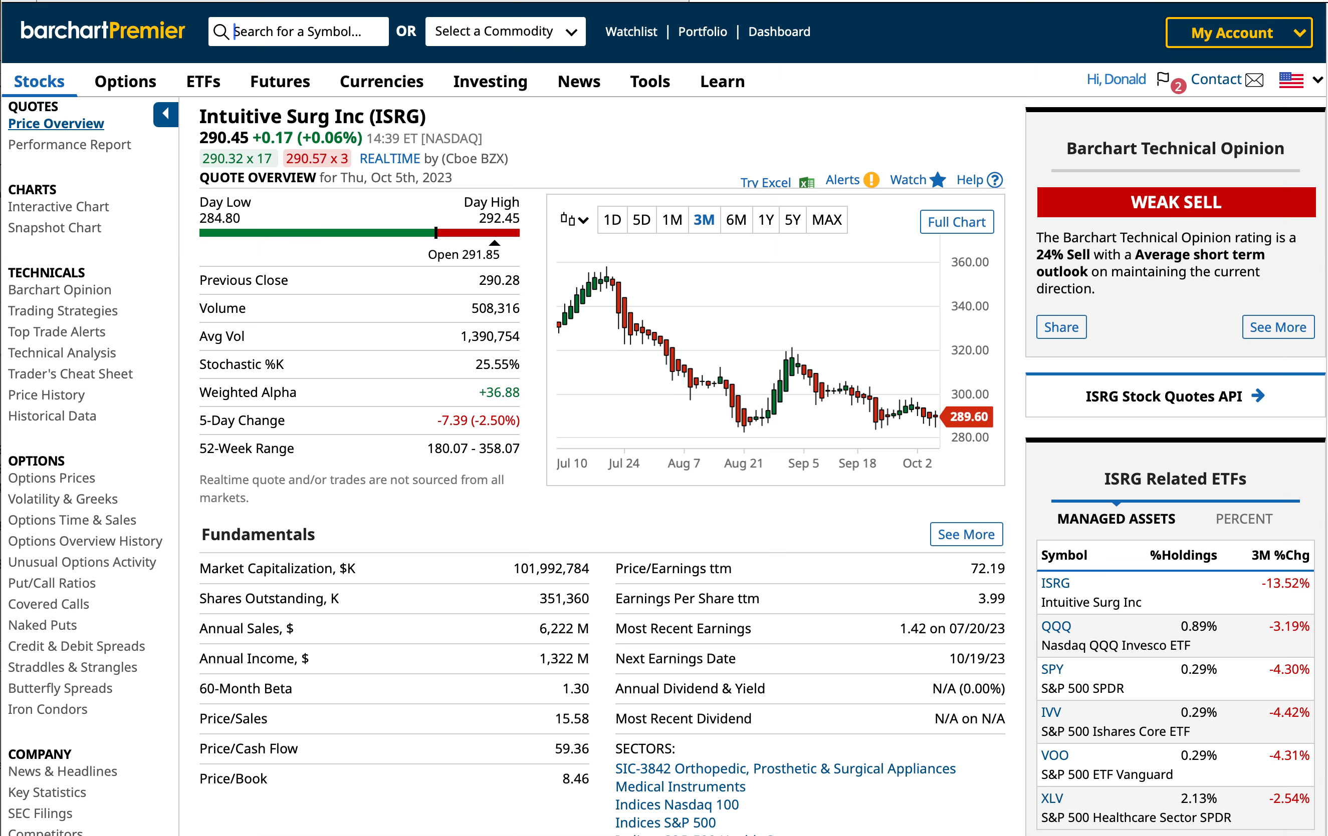Screen dimensions: 1328x836
Task: Click the REALTIME link
Action: click(x=390, y=159)
